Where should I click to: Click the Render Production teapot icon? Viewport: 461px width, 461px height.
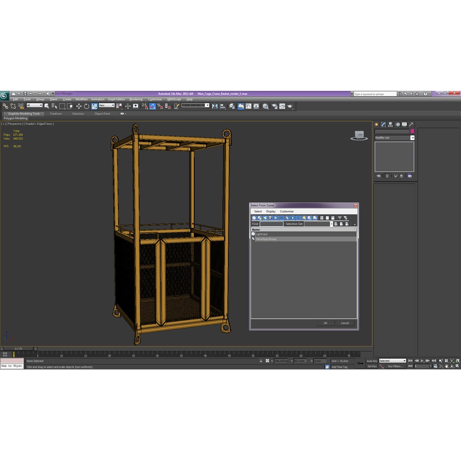coord(290,106)
